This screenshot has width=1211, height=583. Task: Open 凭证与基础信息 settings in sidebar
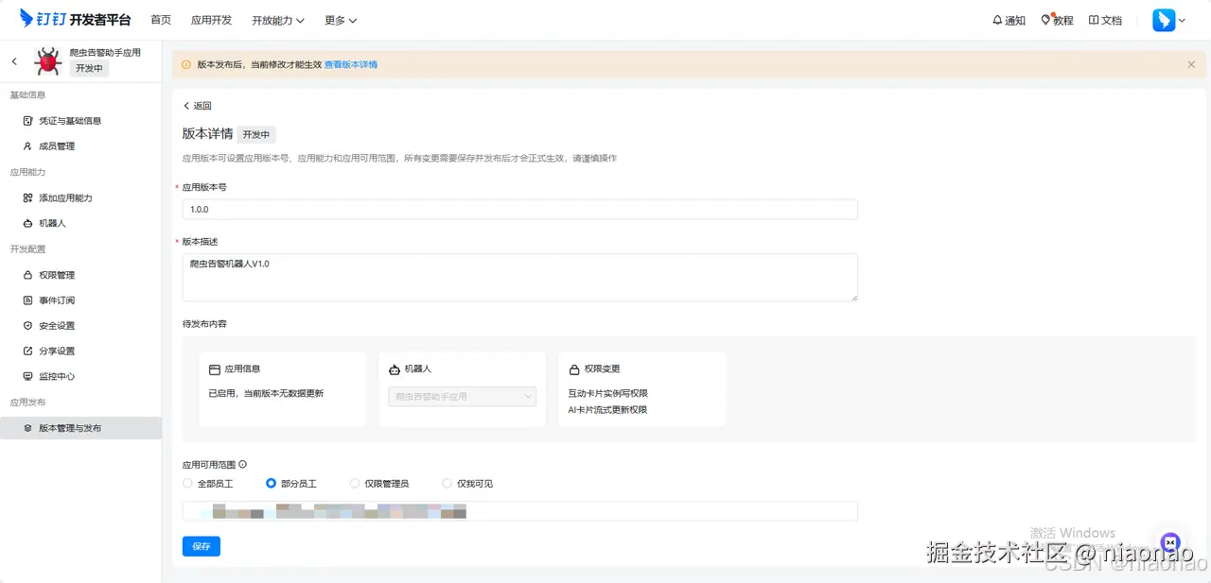tap(68, 120)
